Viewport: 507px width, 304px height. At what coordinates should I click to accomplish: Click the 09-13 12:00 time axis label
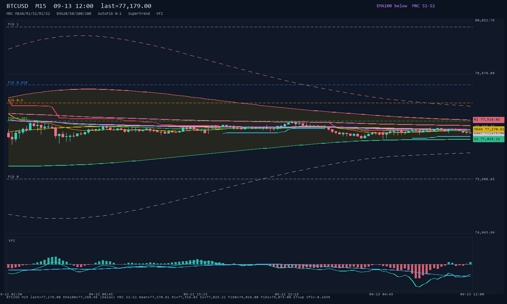[472, 294]
